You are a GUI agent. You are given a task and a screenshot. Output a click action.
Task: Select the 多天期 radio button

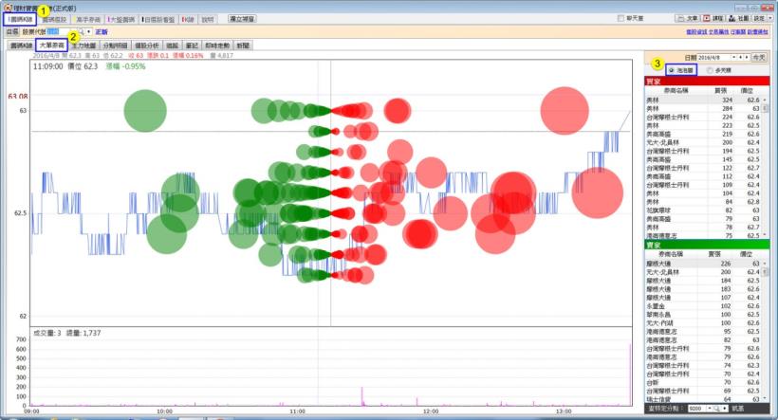pos(710,70)
